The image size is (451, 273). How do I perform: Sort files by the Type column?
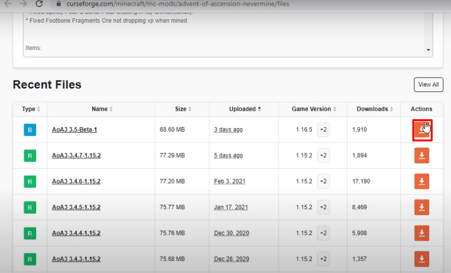[31, 109]
